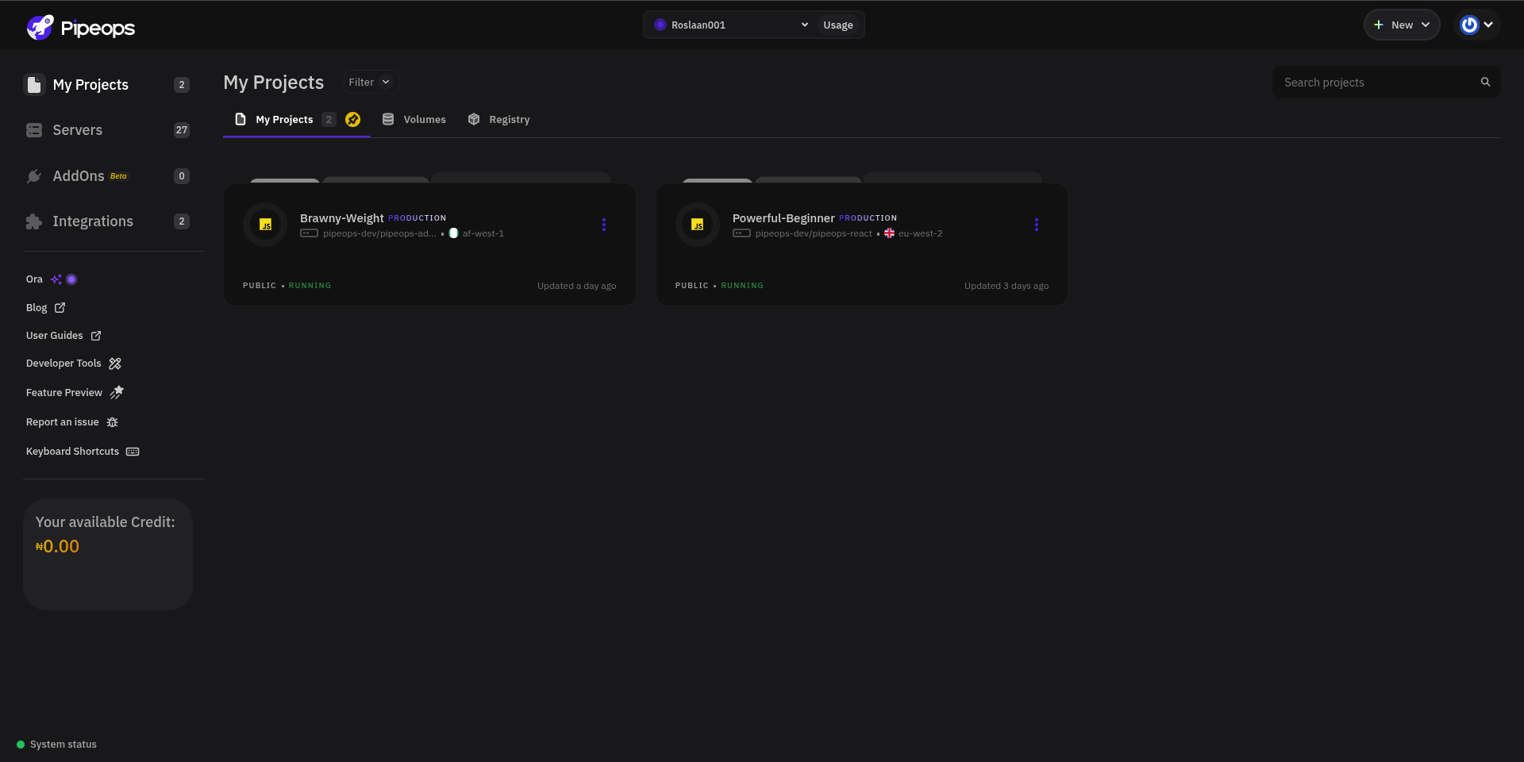The width and height of the screenshot is (1524, 762).
Task: Click the Updated a day ago text
Action: 577,286
